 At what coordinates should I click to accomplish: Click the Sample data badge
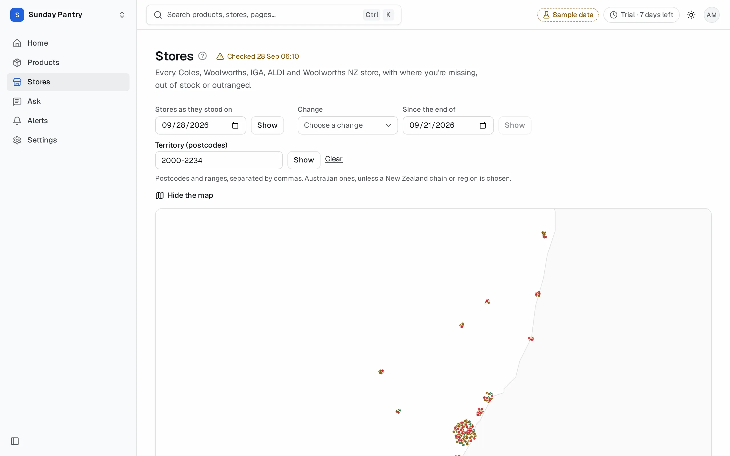tap(568, 15)
